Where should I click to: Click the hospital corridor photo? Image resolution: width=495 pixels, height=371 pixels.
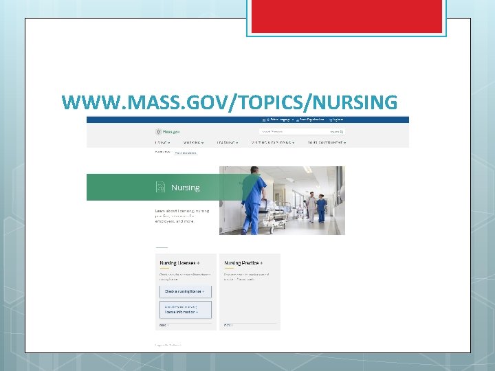click(282, 201)
